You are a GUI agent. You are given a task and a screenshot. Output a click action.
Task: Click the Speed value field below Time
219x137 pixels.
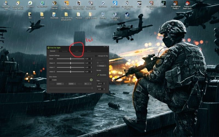coord(100,89)
